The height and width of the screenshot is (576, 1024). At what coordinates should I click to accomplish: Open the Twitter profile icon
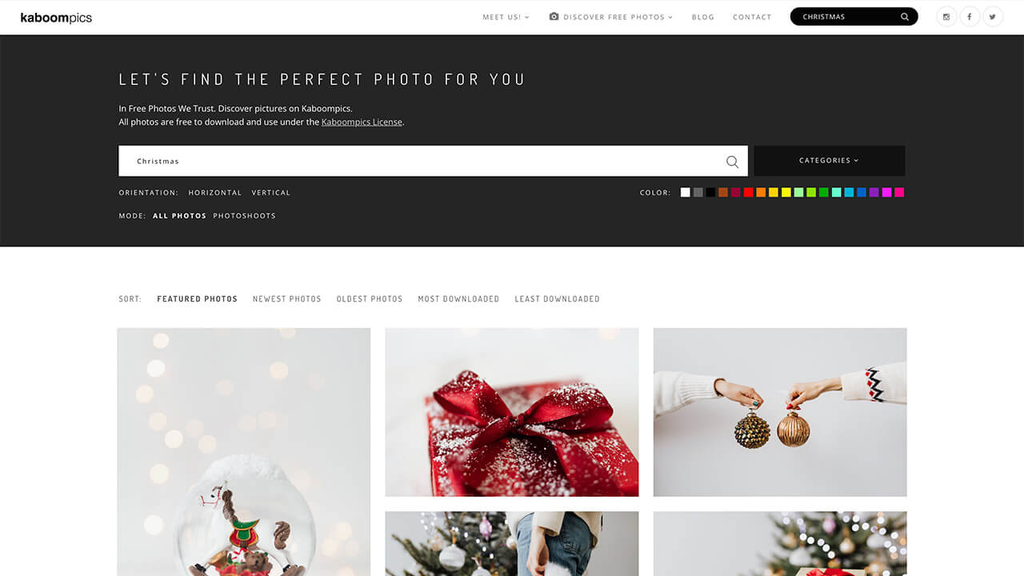pos(993,17)
